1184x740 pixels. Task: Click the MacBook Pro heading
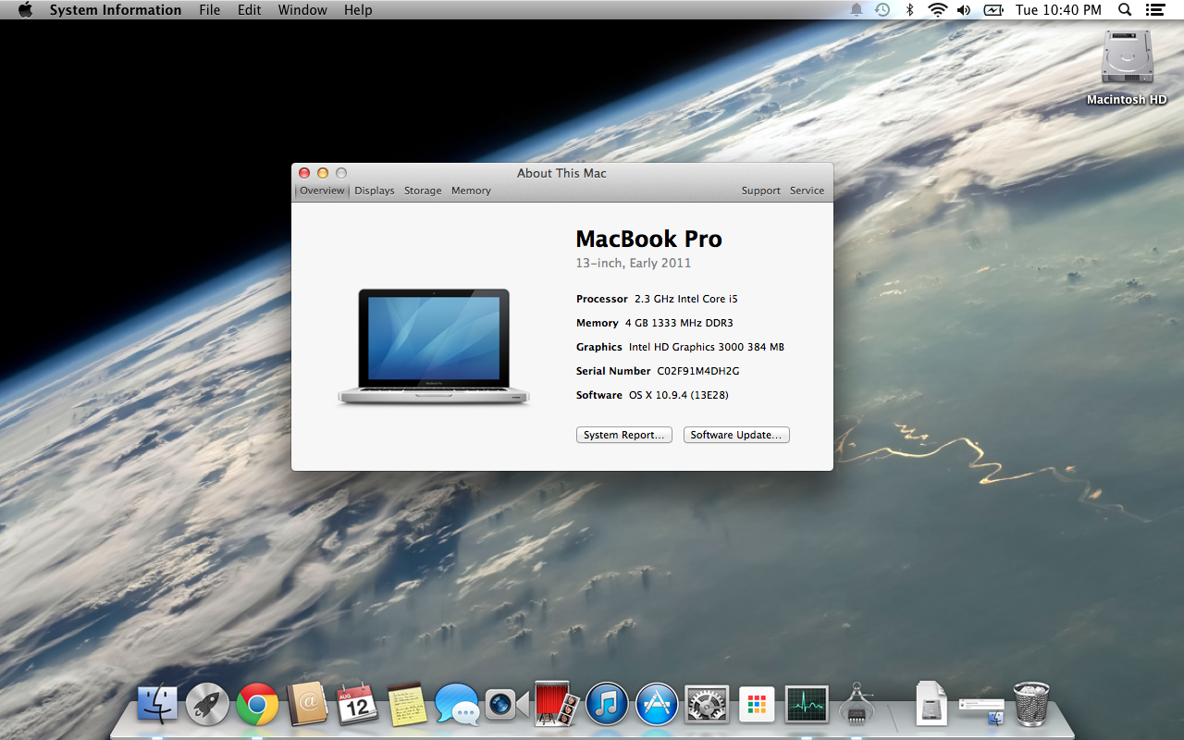648,239
